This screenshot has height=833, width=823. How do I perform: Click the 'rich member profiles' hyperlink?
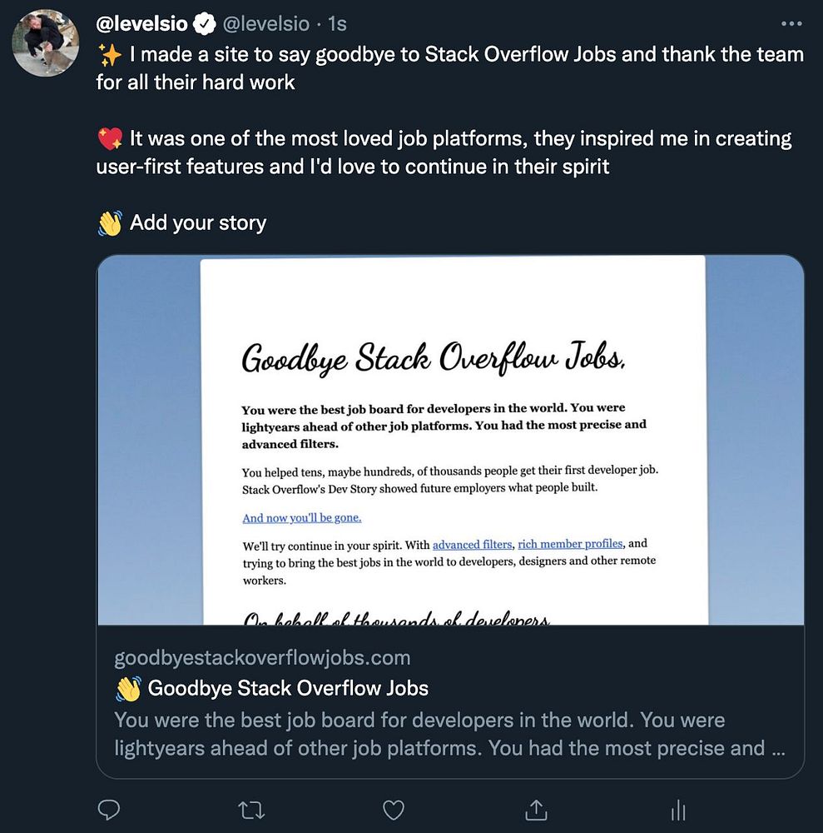(x=570, y=544)
